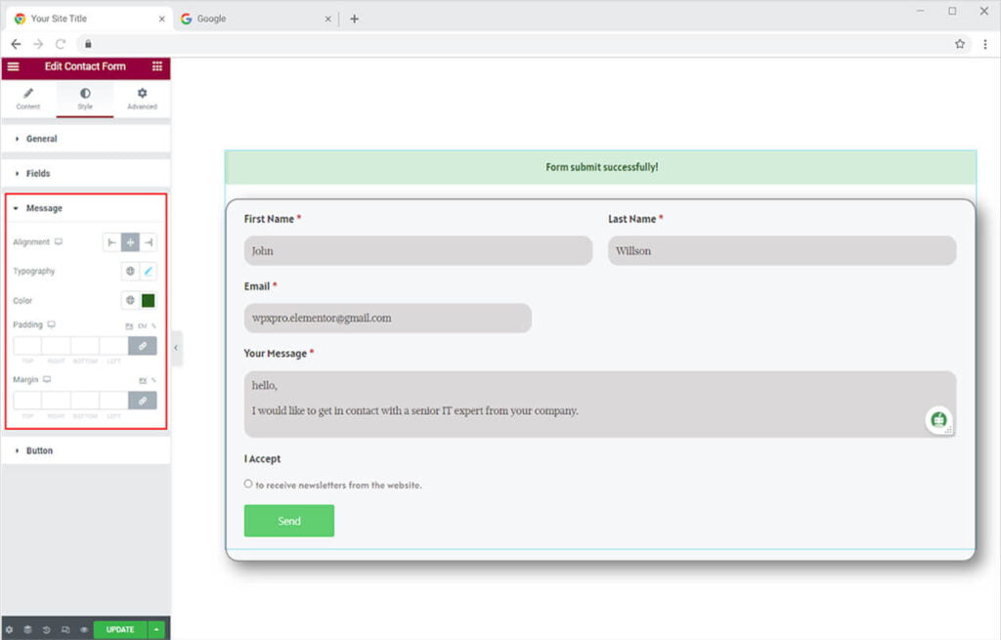Select center alignment for Message
Image resolution: width=1001 pixels, height=640 pixels.
coord(130,242)
